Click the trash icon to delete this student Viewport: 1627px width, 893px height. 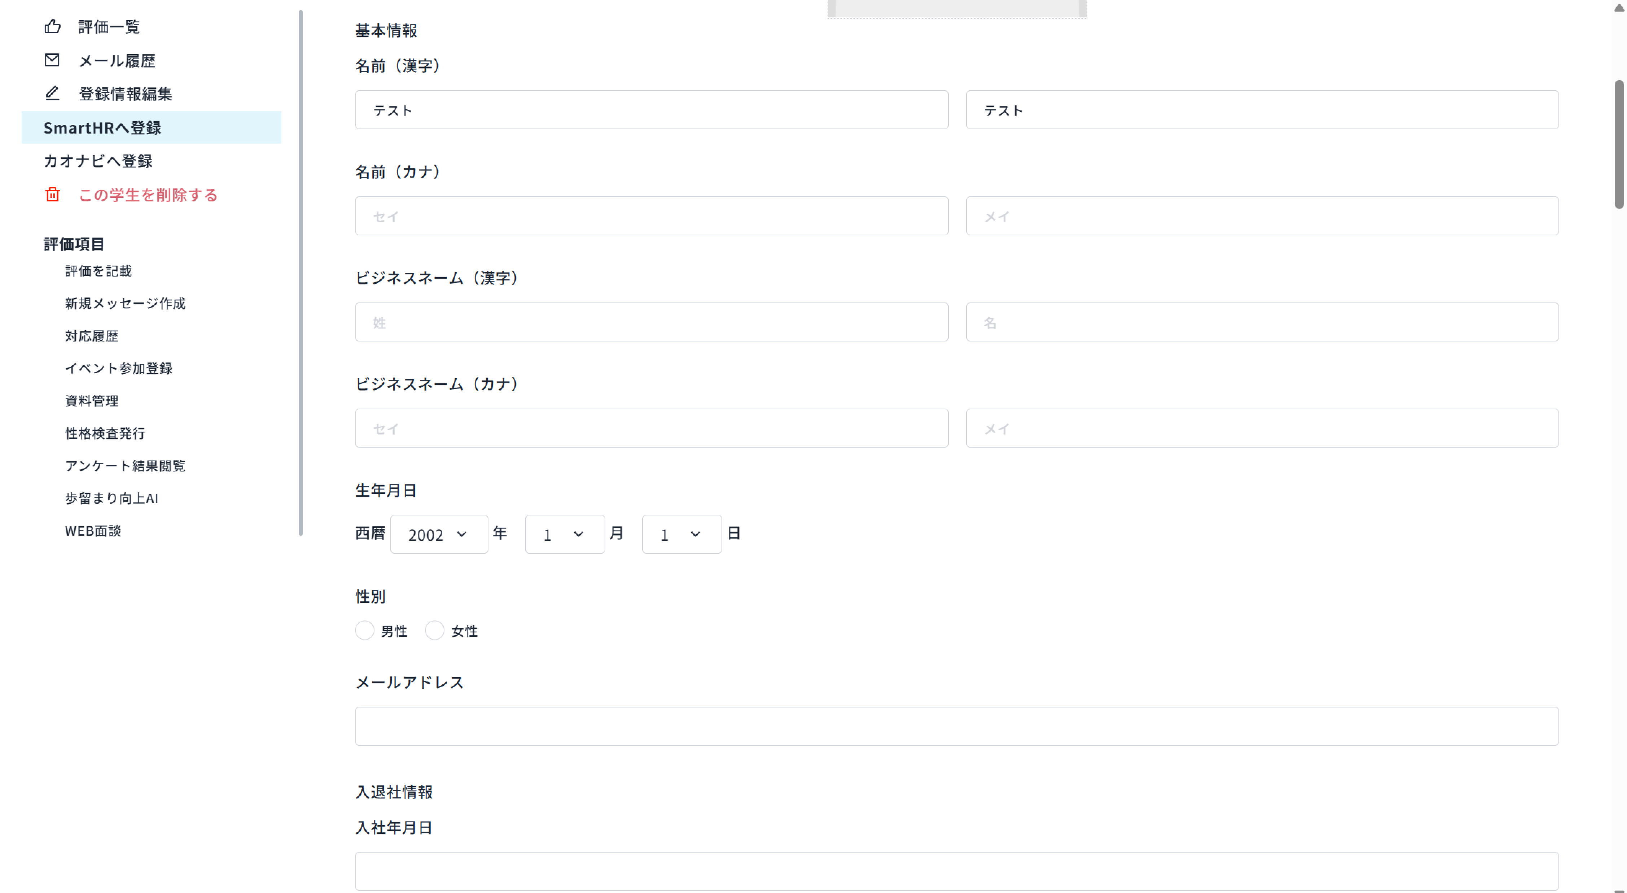52,195
